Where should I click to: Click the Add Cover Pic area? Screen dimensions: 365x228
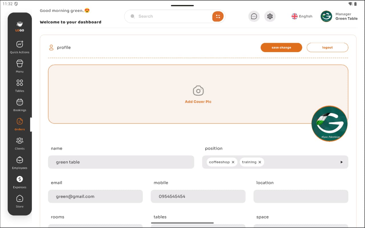tap(198, 94)
